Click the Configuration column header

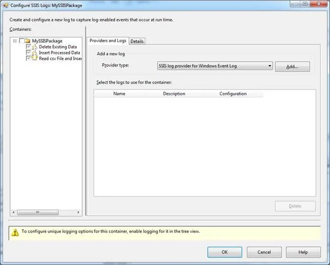tap(233, 94)
